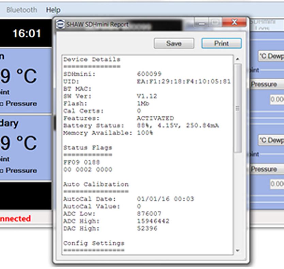Click the BT MAC label

pyautogui.click(x=77, y=89)
